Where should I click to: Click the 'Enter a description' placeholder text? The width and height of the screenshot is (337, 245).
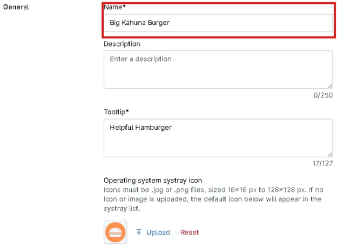click(140, 59)
